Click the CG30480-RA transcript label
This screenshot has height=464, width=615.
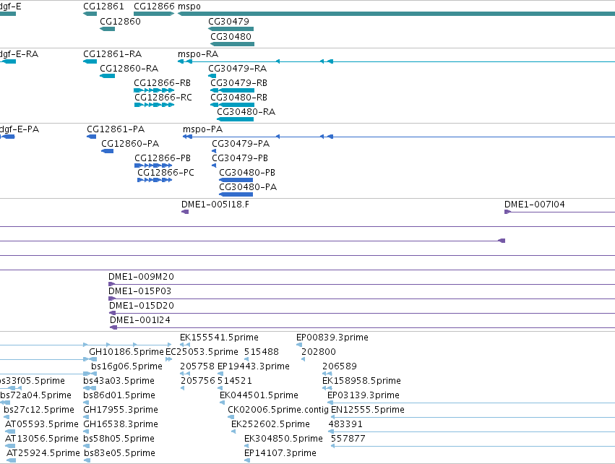[x=246, y=112]
